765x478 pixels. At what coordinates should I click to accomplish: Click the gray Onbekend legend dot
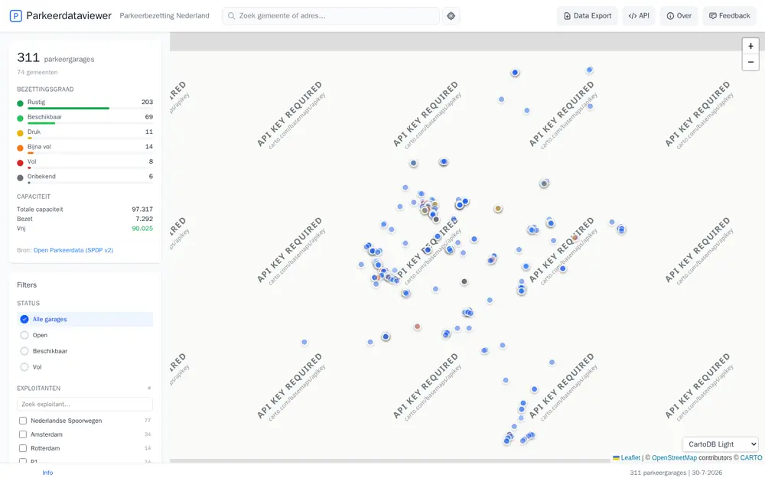pyautogui.click(x=20, y=178)
